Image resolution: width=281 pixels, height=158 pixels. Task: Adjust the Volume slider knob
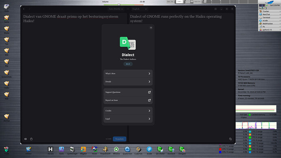pyautogui.click(x=119, y=4)
